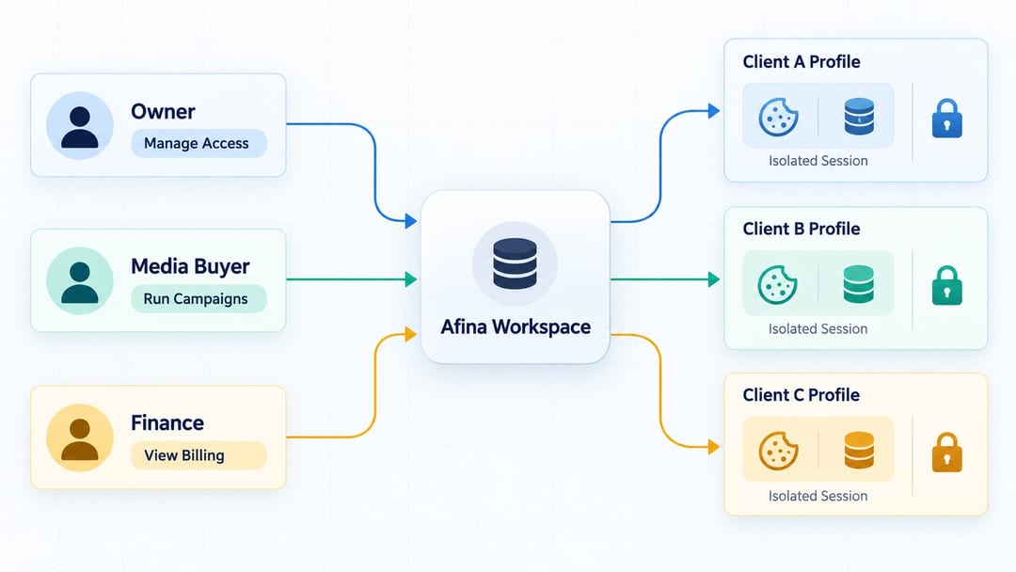Click the Media Buyer avatar icon
The height and width of the screenshot is (572, 1016).
[80, 280]
